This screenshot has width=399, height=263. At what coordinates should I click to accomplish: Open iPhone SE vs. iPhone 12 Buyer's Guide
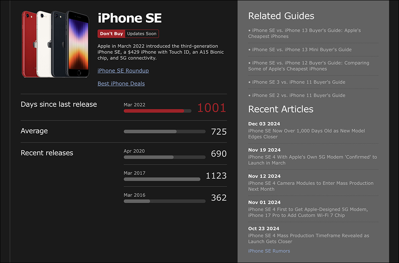[308, 66]
